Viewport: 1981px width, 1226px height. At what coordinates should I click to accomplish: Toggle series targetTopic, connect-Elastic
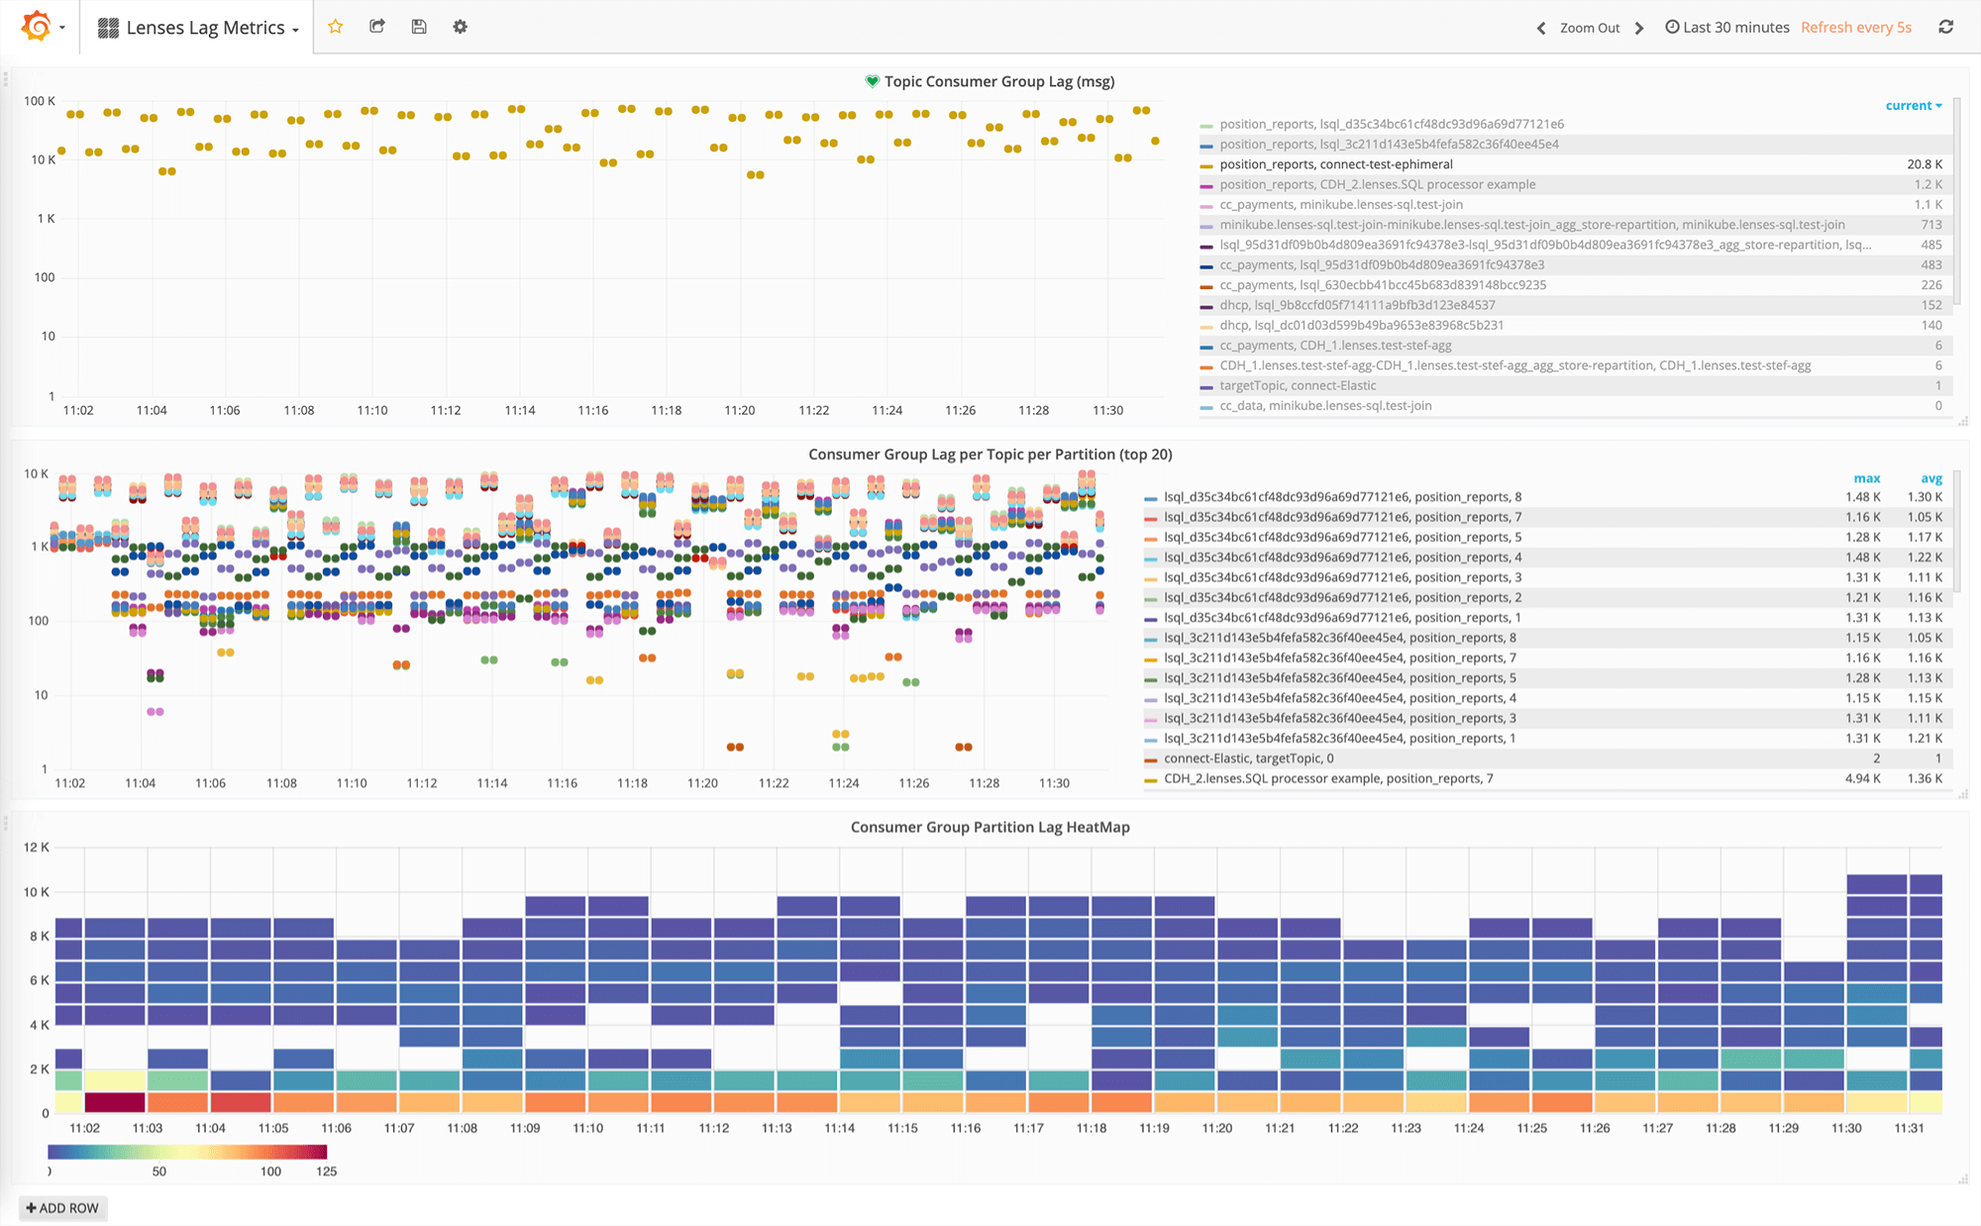1298,385
